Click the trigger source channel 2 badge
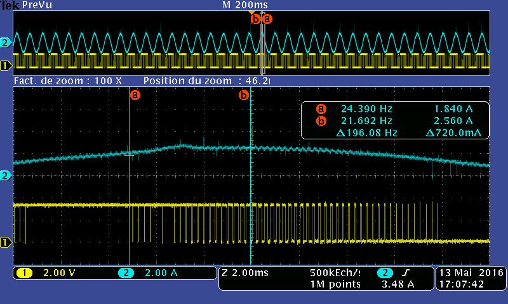508x304 pixels. click(385, 274)
